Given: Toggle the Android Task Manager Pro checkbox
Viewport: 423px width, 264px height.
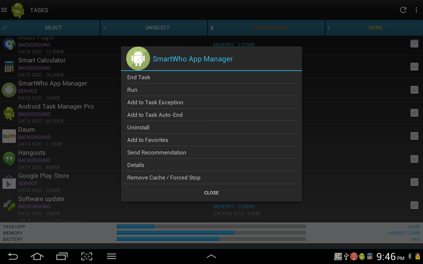Looking at the screenshot, I should (414, 113).
